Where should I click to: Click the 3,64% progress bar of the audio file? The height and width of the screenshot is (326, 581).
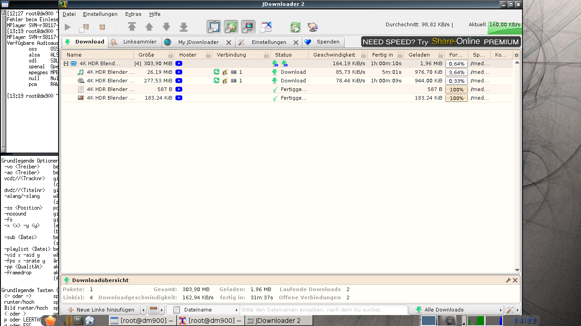click(x=456, y=72)
